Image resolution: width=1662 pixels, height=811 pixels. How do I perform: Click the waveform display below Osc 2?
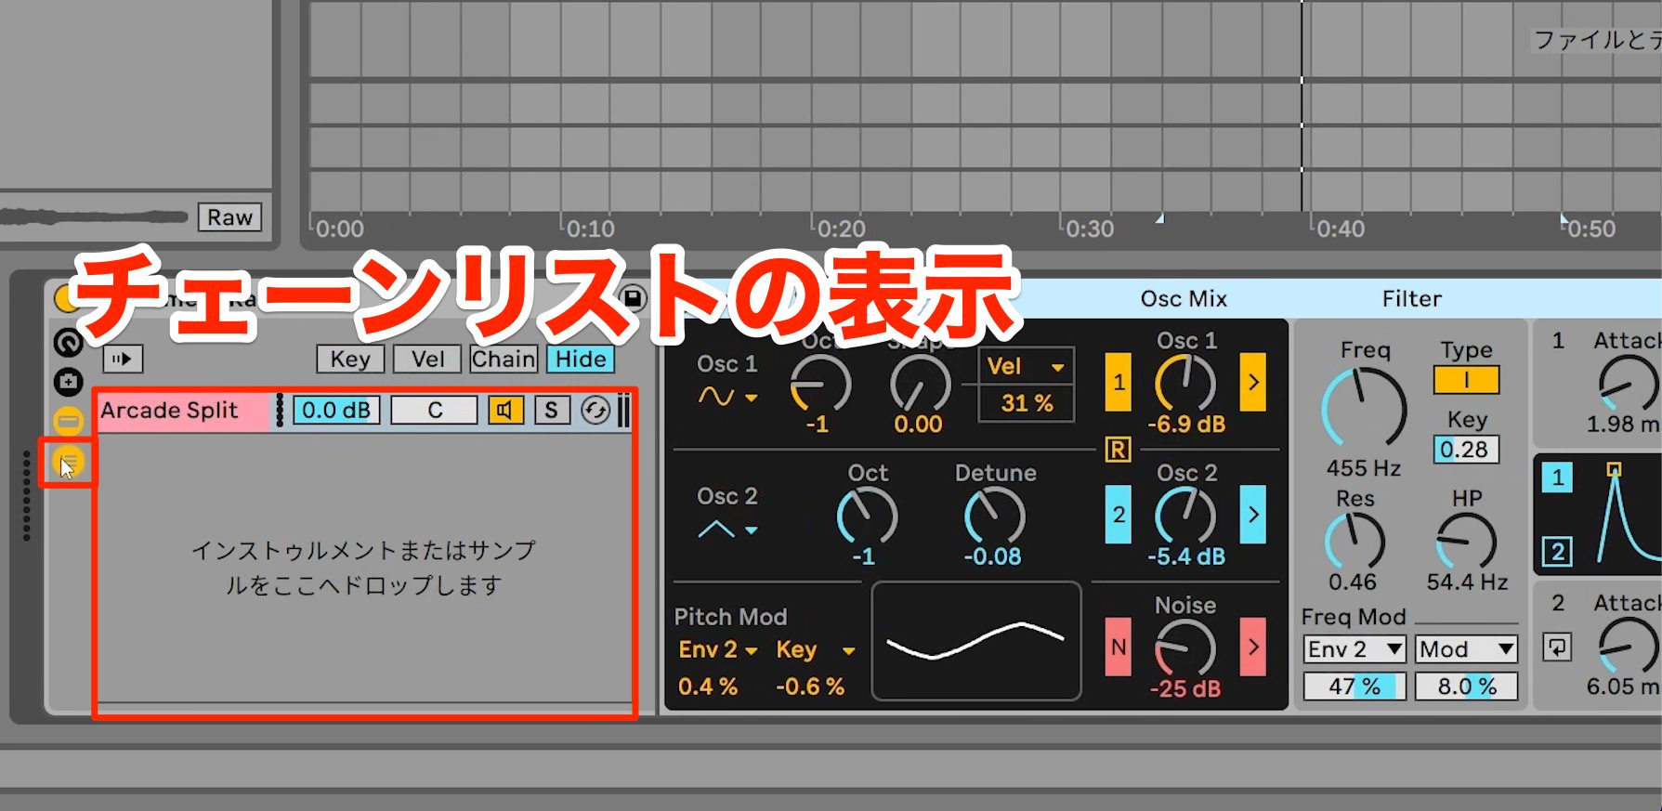tap(976, 641)
